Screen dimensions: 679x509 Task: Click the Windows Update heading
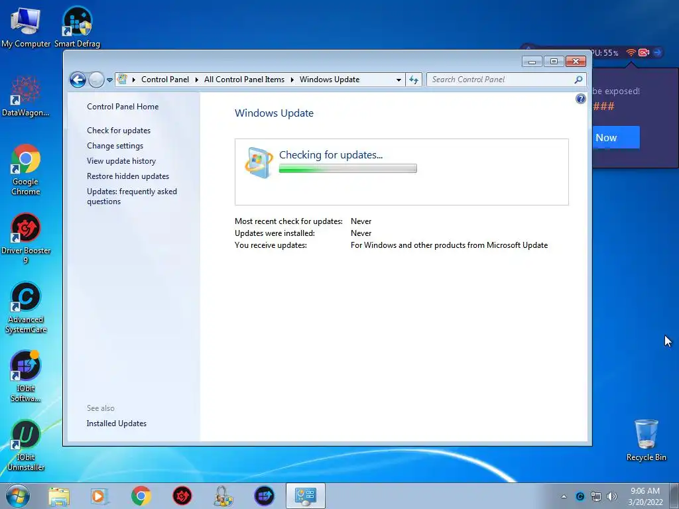(274, 113)
